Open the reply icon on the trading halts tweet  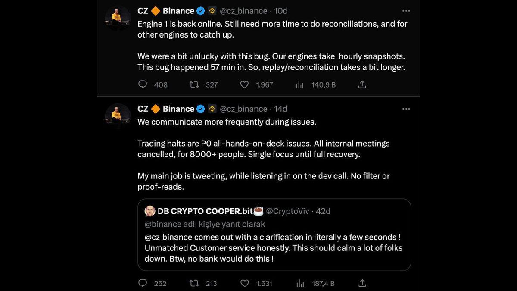point(143,283)
